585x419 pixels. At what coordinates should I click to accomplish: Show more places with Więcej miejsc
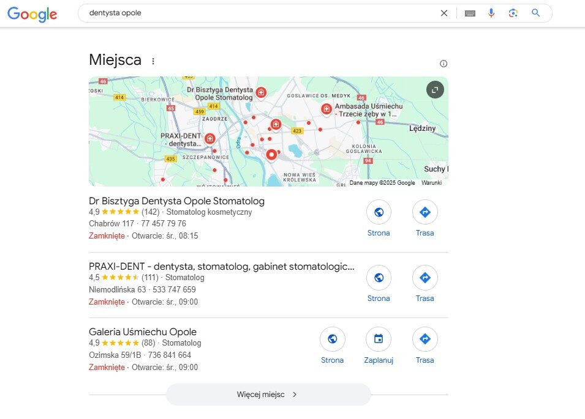point(268,395)
